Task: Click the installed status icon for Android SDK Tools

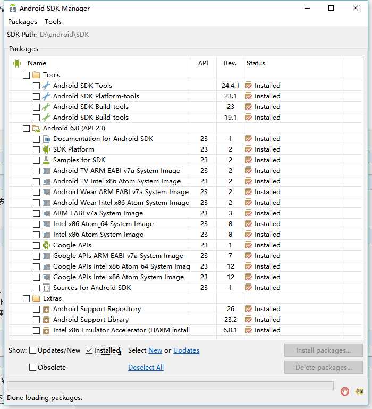Action: [x=248, y=86]
